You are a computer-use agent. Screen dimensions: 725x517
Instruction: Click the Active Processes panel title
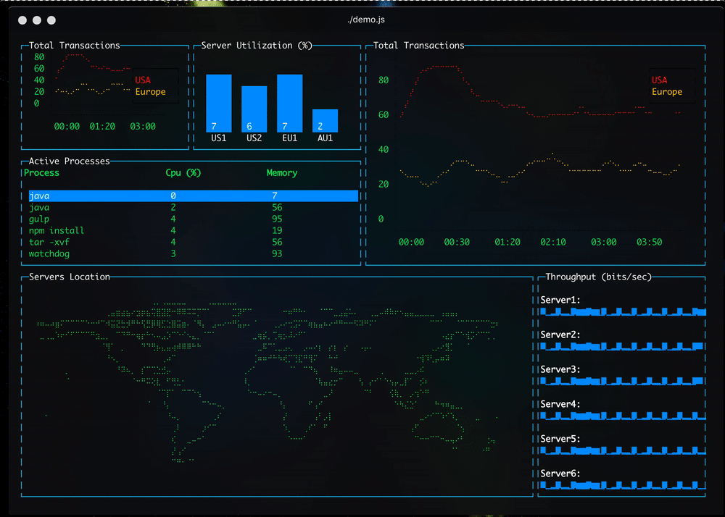pyautogui.click(x=70, y=161)
